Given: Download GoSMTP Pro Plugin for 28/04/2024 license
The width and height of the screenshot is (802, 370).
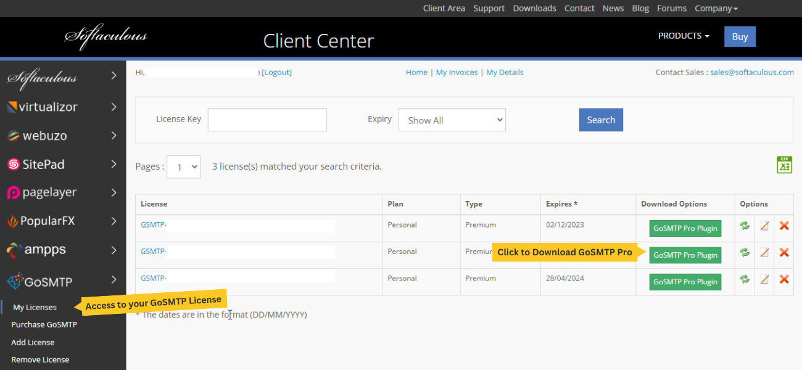Looking at the screenshot, I should 685,282.
